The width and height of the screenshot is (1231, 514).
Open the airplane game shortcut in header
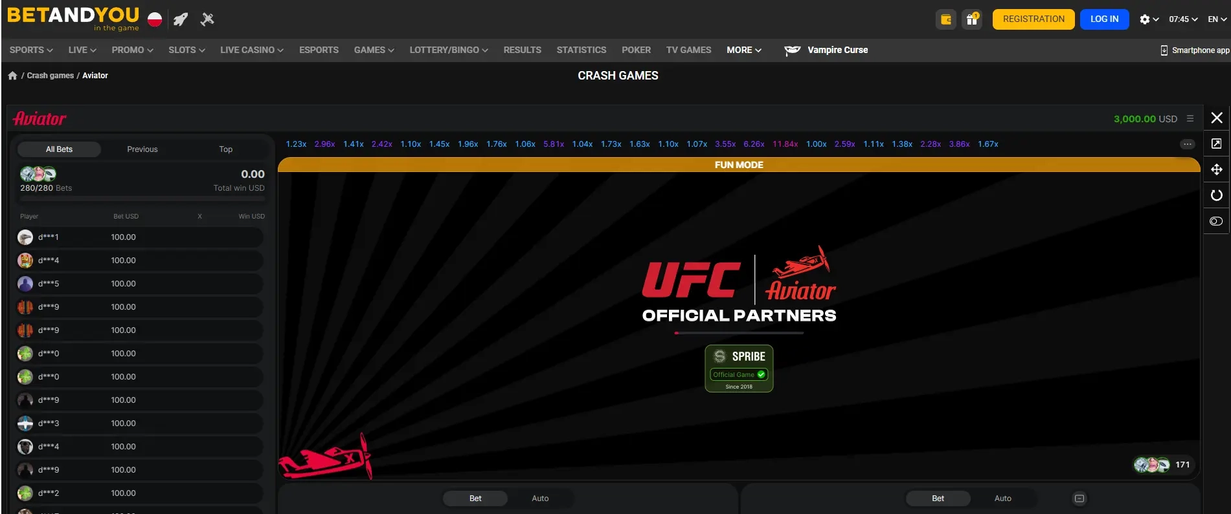[x=207, y=19]
